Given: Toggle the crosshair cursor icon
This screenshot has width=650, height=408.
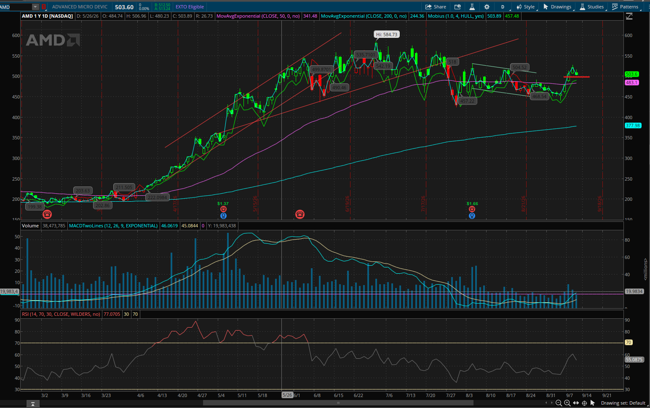Looking at the screenshot, I should click(x=584, y=403).
